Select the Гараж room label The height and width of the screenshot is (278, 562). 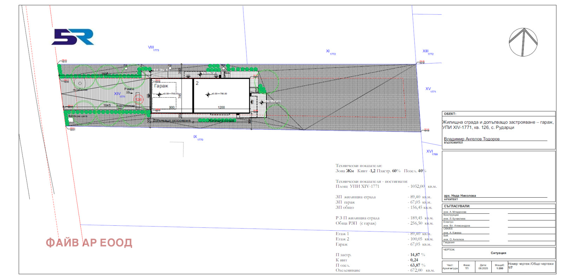161,86
